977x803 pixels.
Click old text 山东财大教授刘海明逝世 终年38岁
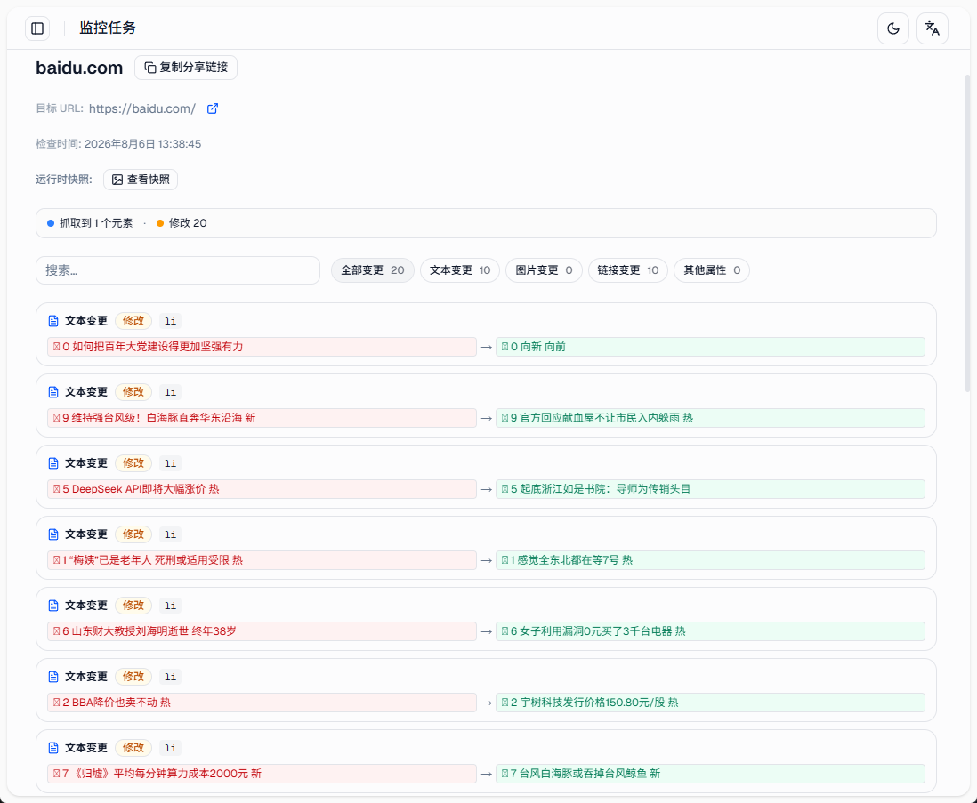point(155,631)
